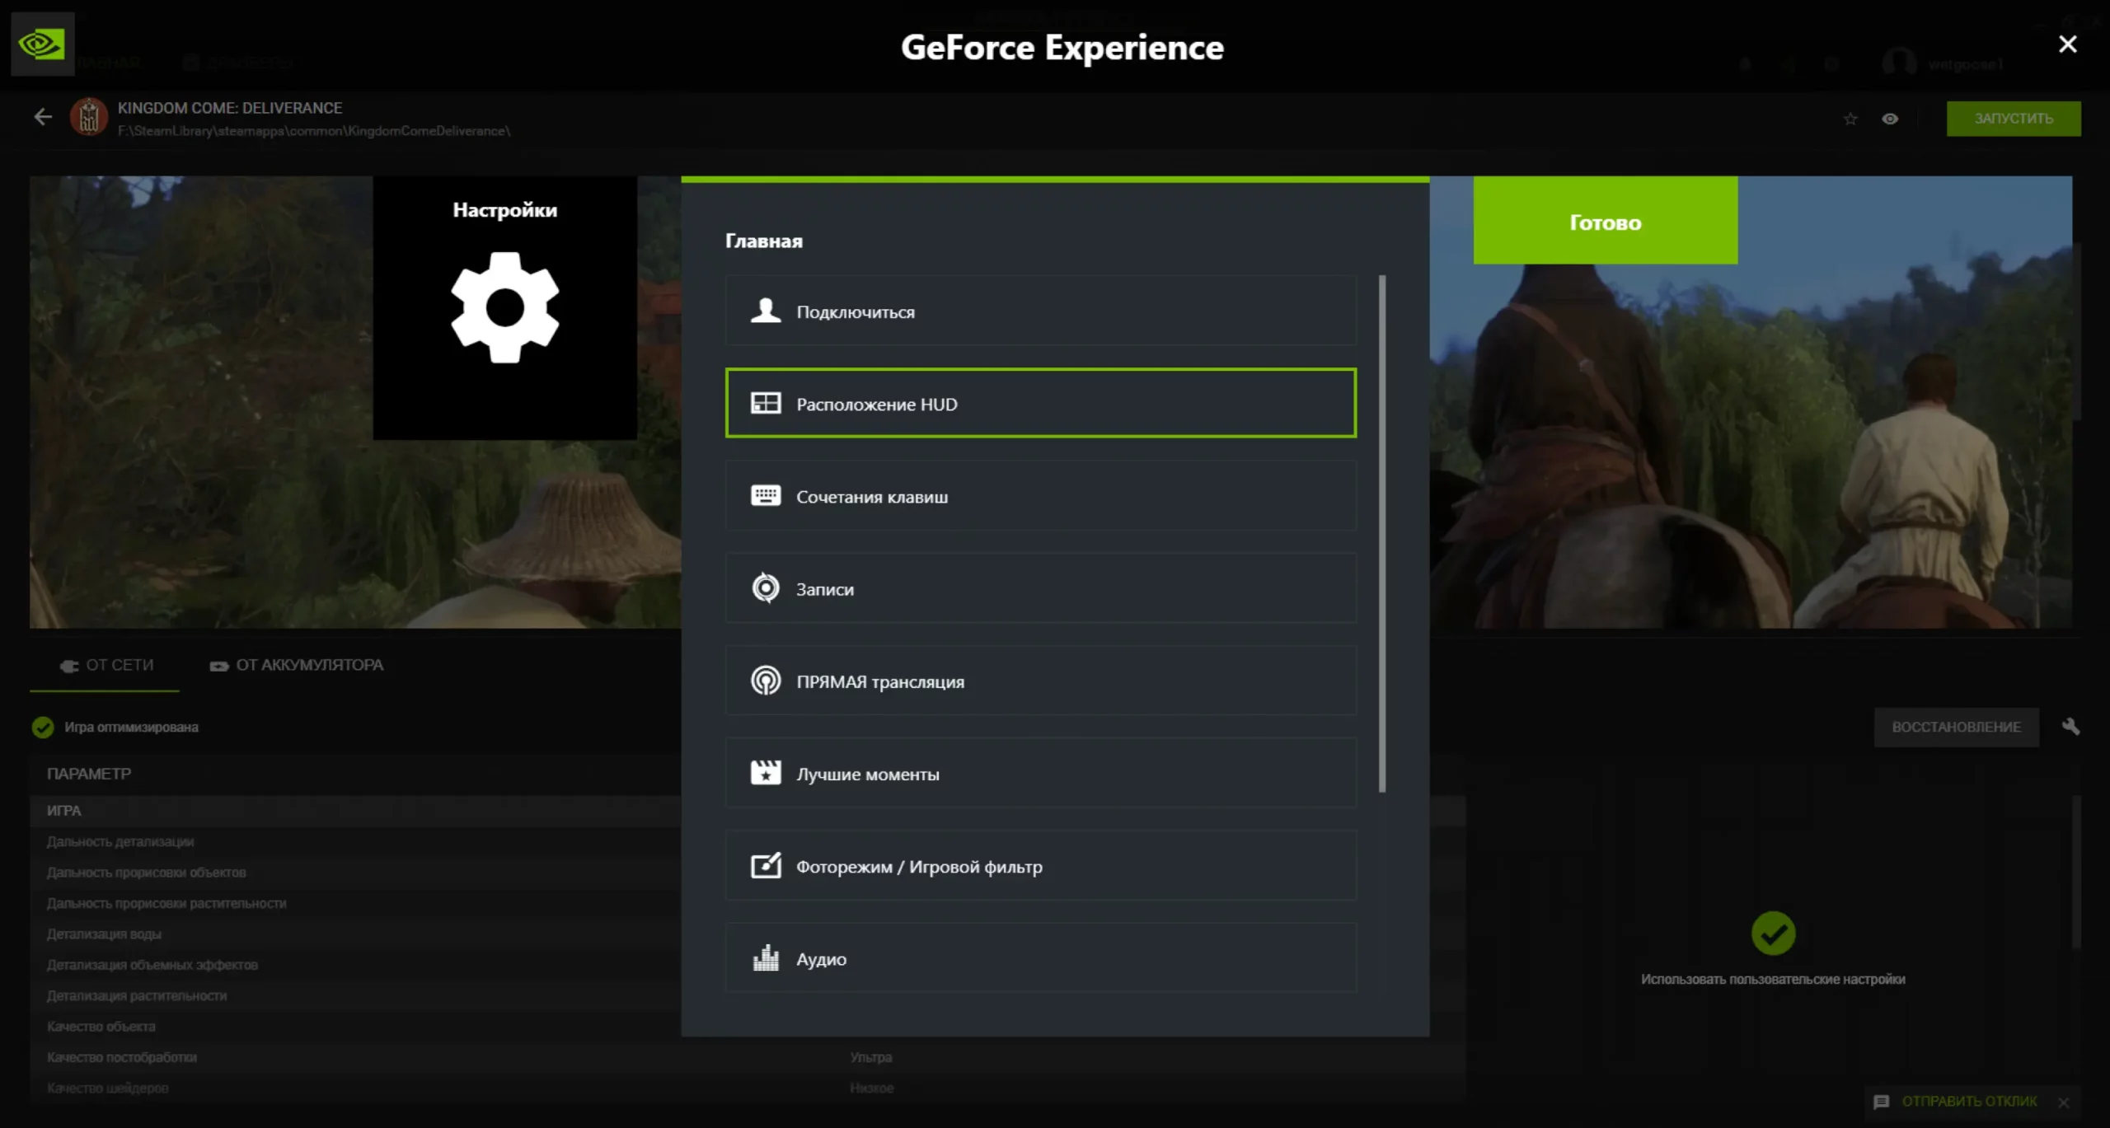Click the Kingdom Come: Deliverance game icon
Viewport: 2110px width, 1128px height.
click(89, 117)
